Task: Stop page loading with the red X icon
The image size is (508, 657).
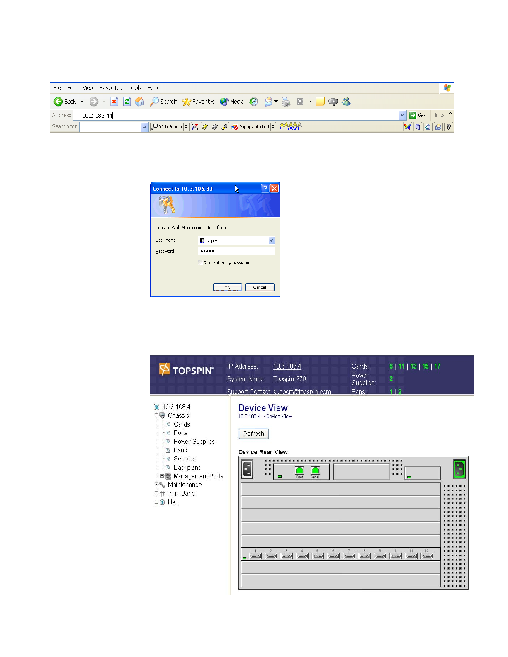Action: 114,102
